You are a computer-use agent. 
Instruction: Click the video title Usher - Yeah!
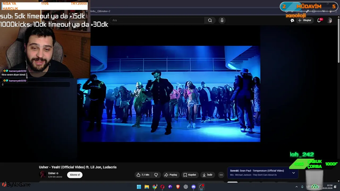pyautogui.click(x=78, y=167)
